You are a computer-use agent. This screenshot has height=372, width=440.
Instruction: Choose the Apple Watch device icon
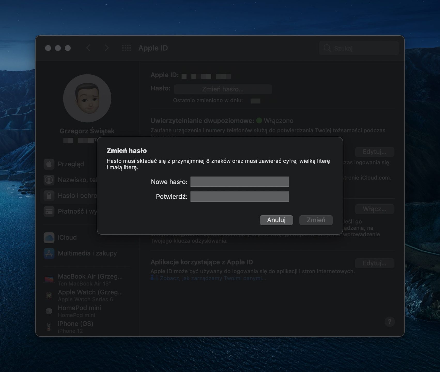pyautogui.click(x=49, y=295)
